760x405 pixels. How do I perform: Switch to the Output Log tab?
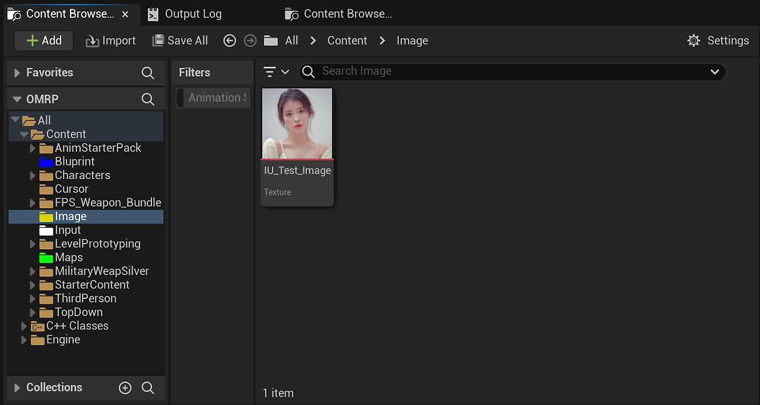click(185, 14)
